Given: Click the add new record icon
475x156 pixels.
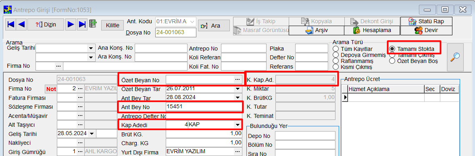Looking at the screenshot, I should [x=93, y=24].
